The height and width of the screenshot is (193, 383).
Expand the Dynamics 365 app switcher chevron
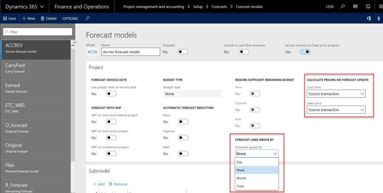tap(42, 7)
